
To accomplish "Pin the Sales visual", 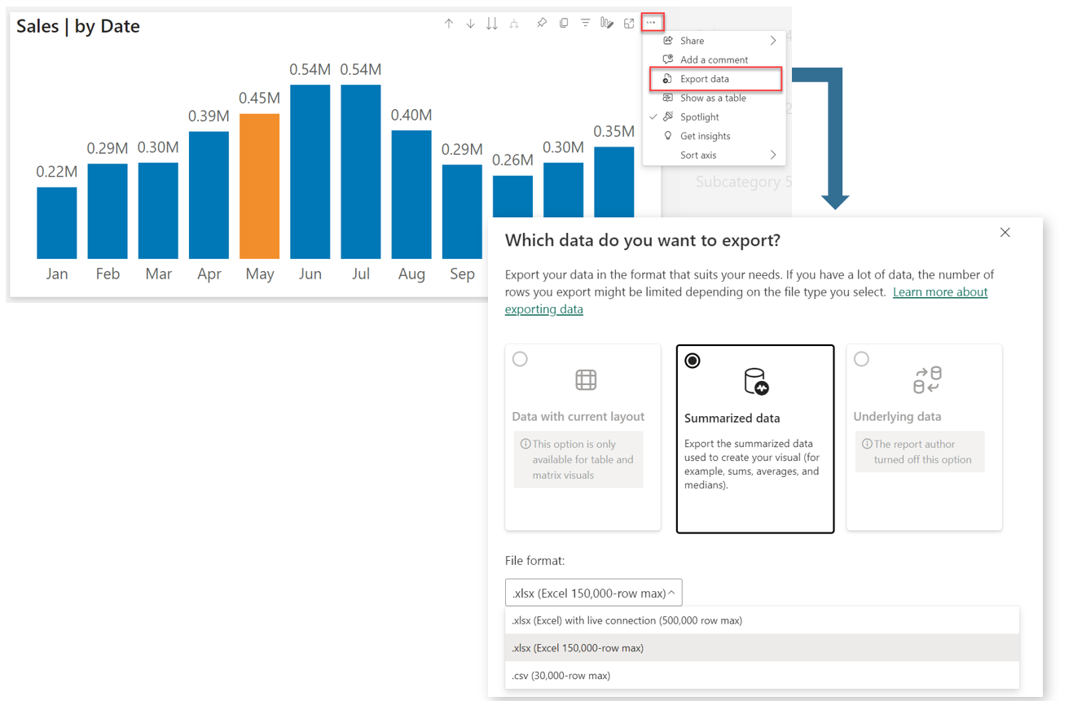I will 542,24.
